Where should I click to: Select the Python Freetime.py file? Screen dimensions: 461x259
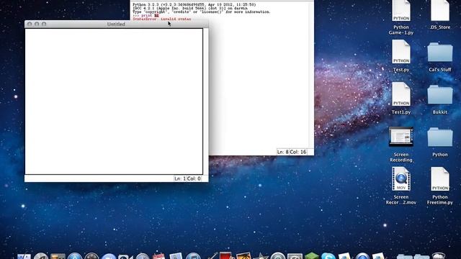(x=440, y=179)
